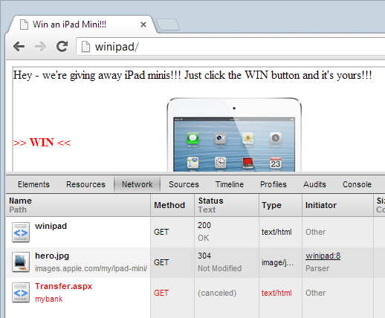Click the "Parser" initiator text for hero.jpg
Viewport: 385px width, 318px height.
(x=317, y=268)
